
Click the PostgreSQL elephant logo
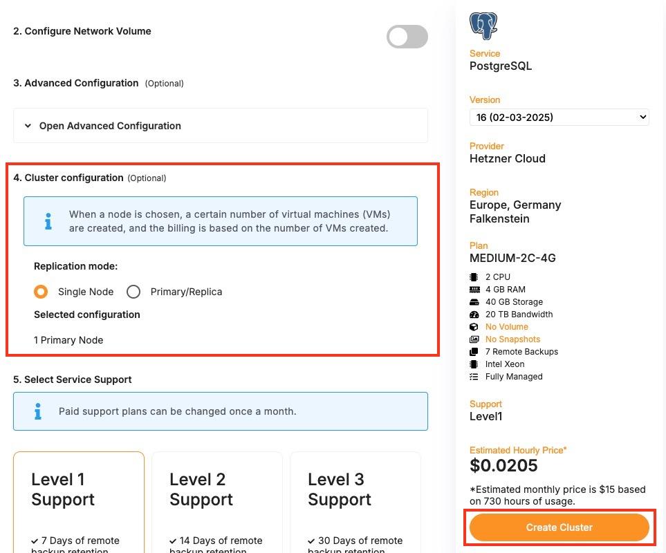click(483, 26)
